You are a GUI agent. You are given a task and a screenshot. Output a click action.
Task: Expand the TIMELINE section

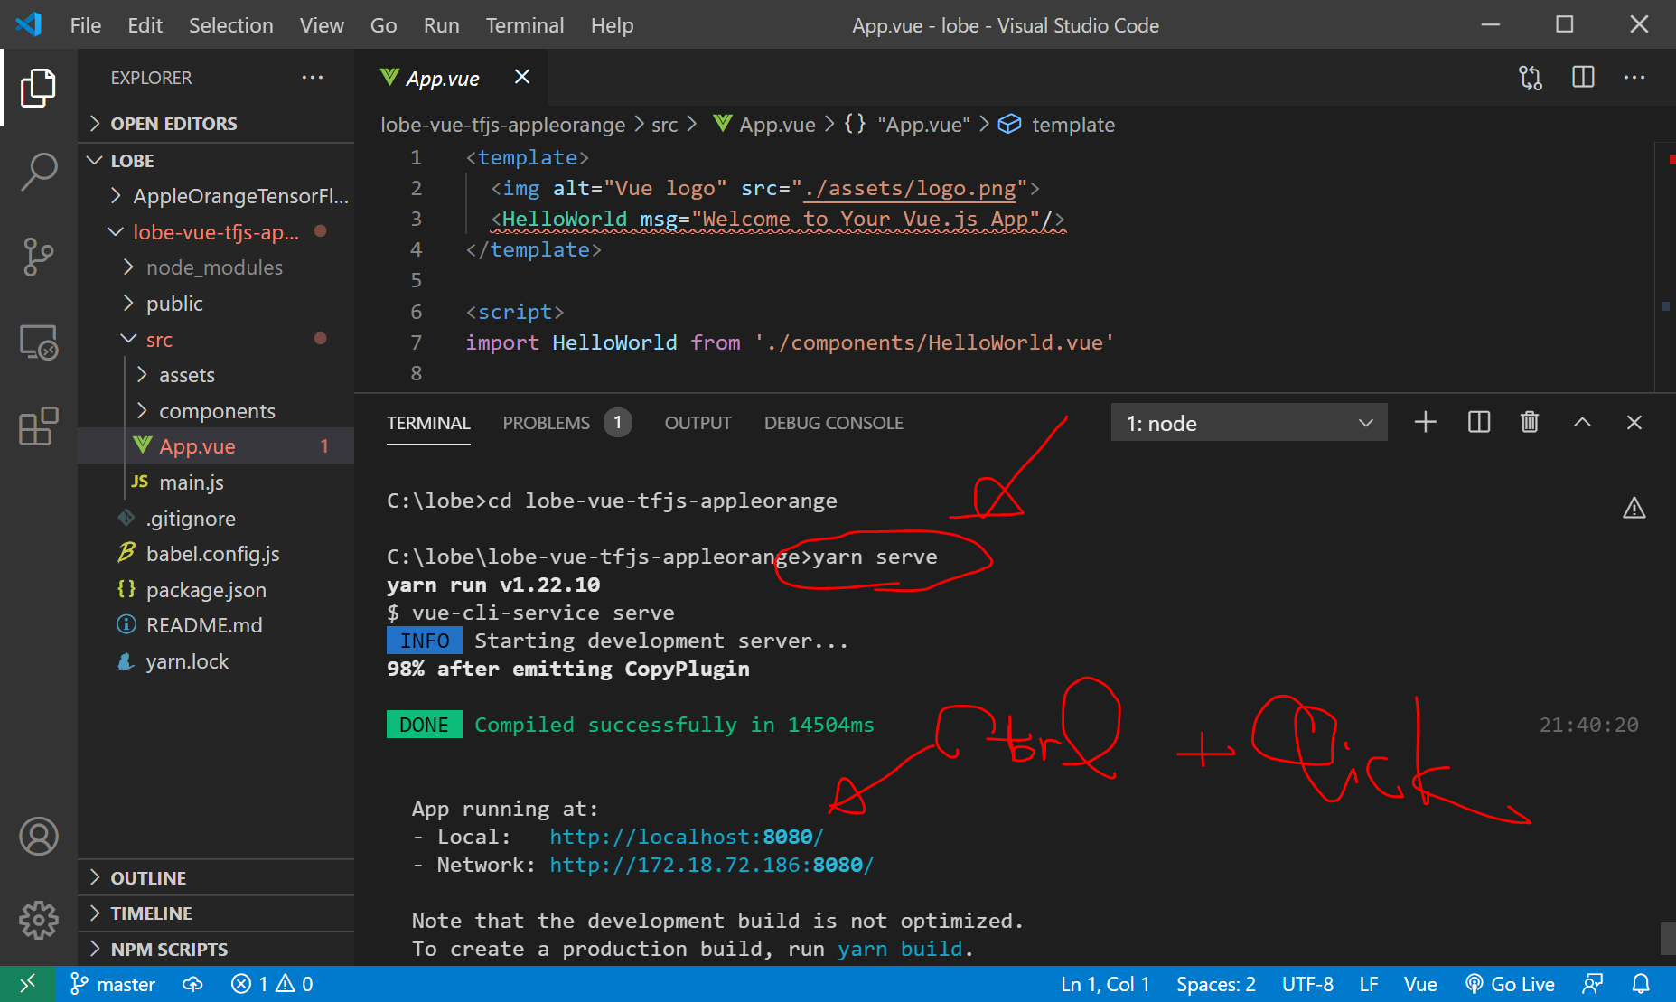point(216,913)
